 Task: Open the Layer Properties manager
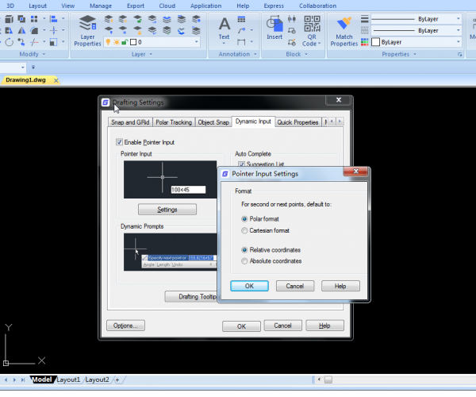[87, 31]
